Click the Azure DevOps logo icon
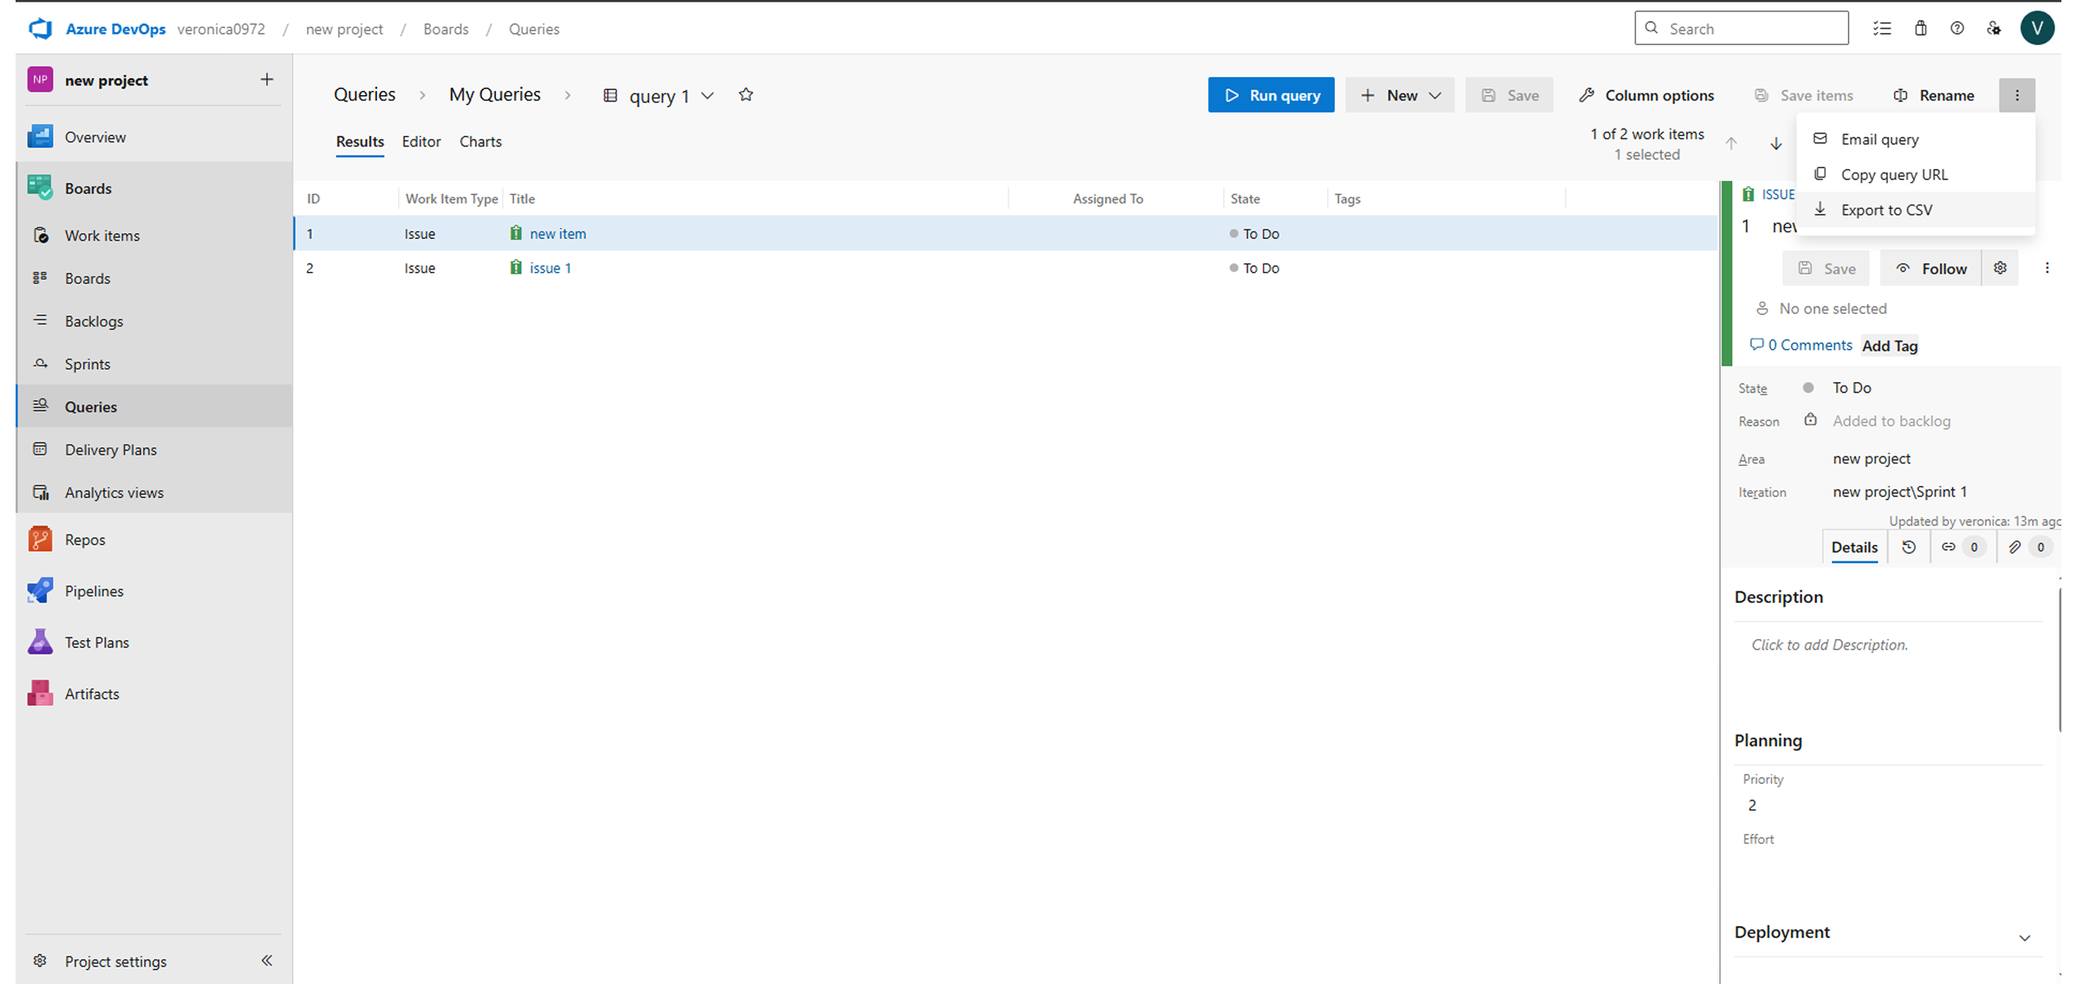The width and height of the screenshot is (2077, 984). pos(40,29)
